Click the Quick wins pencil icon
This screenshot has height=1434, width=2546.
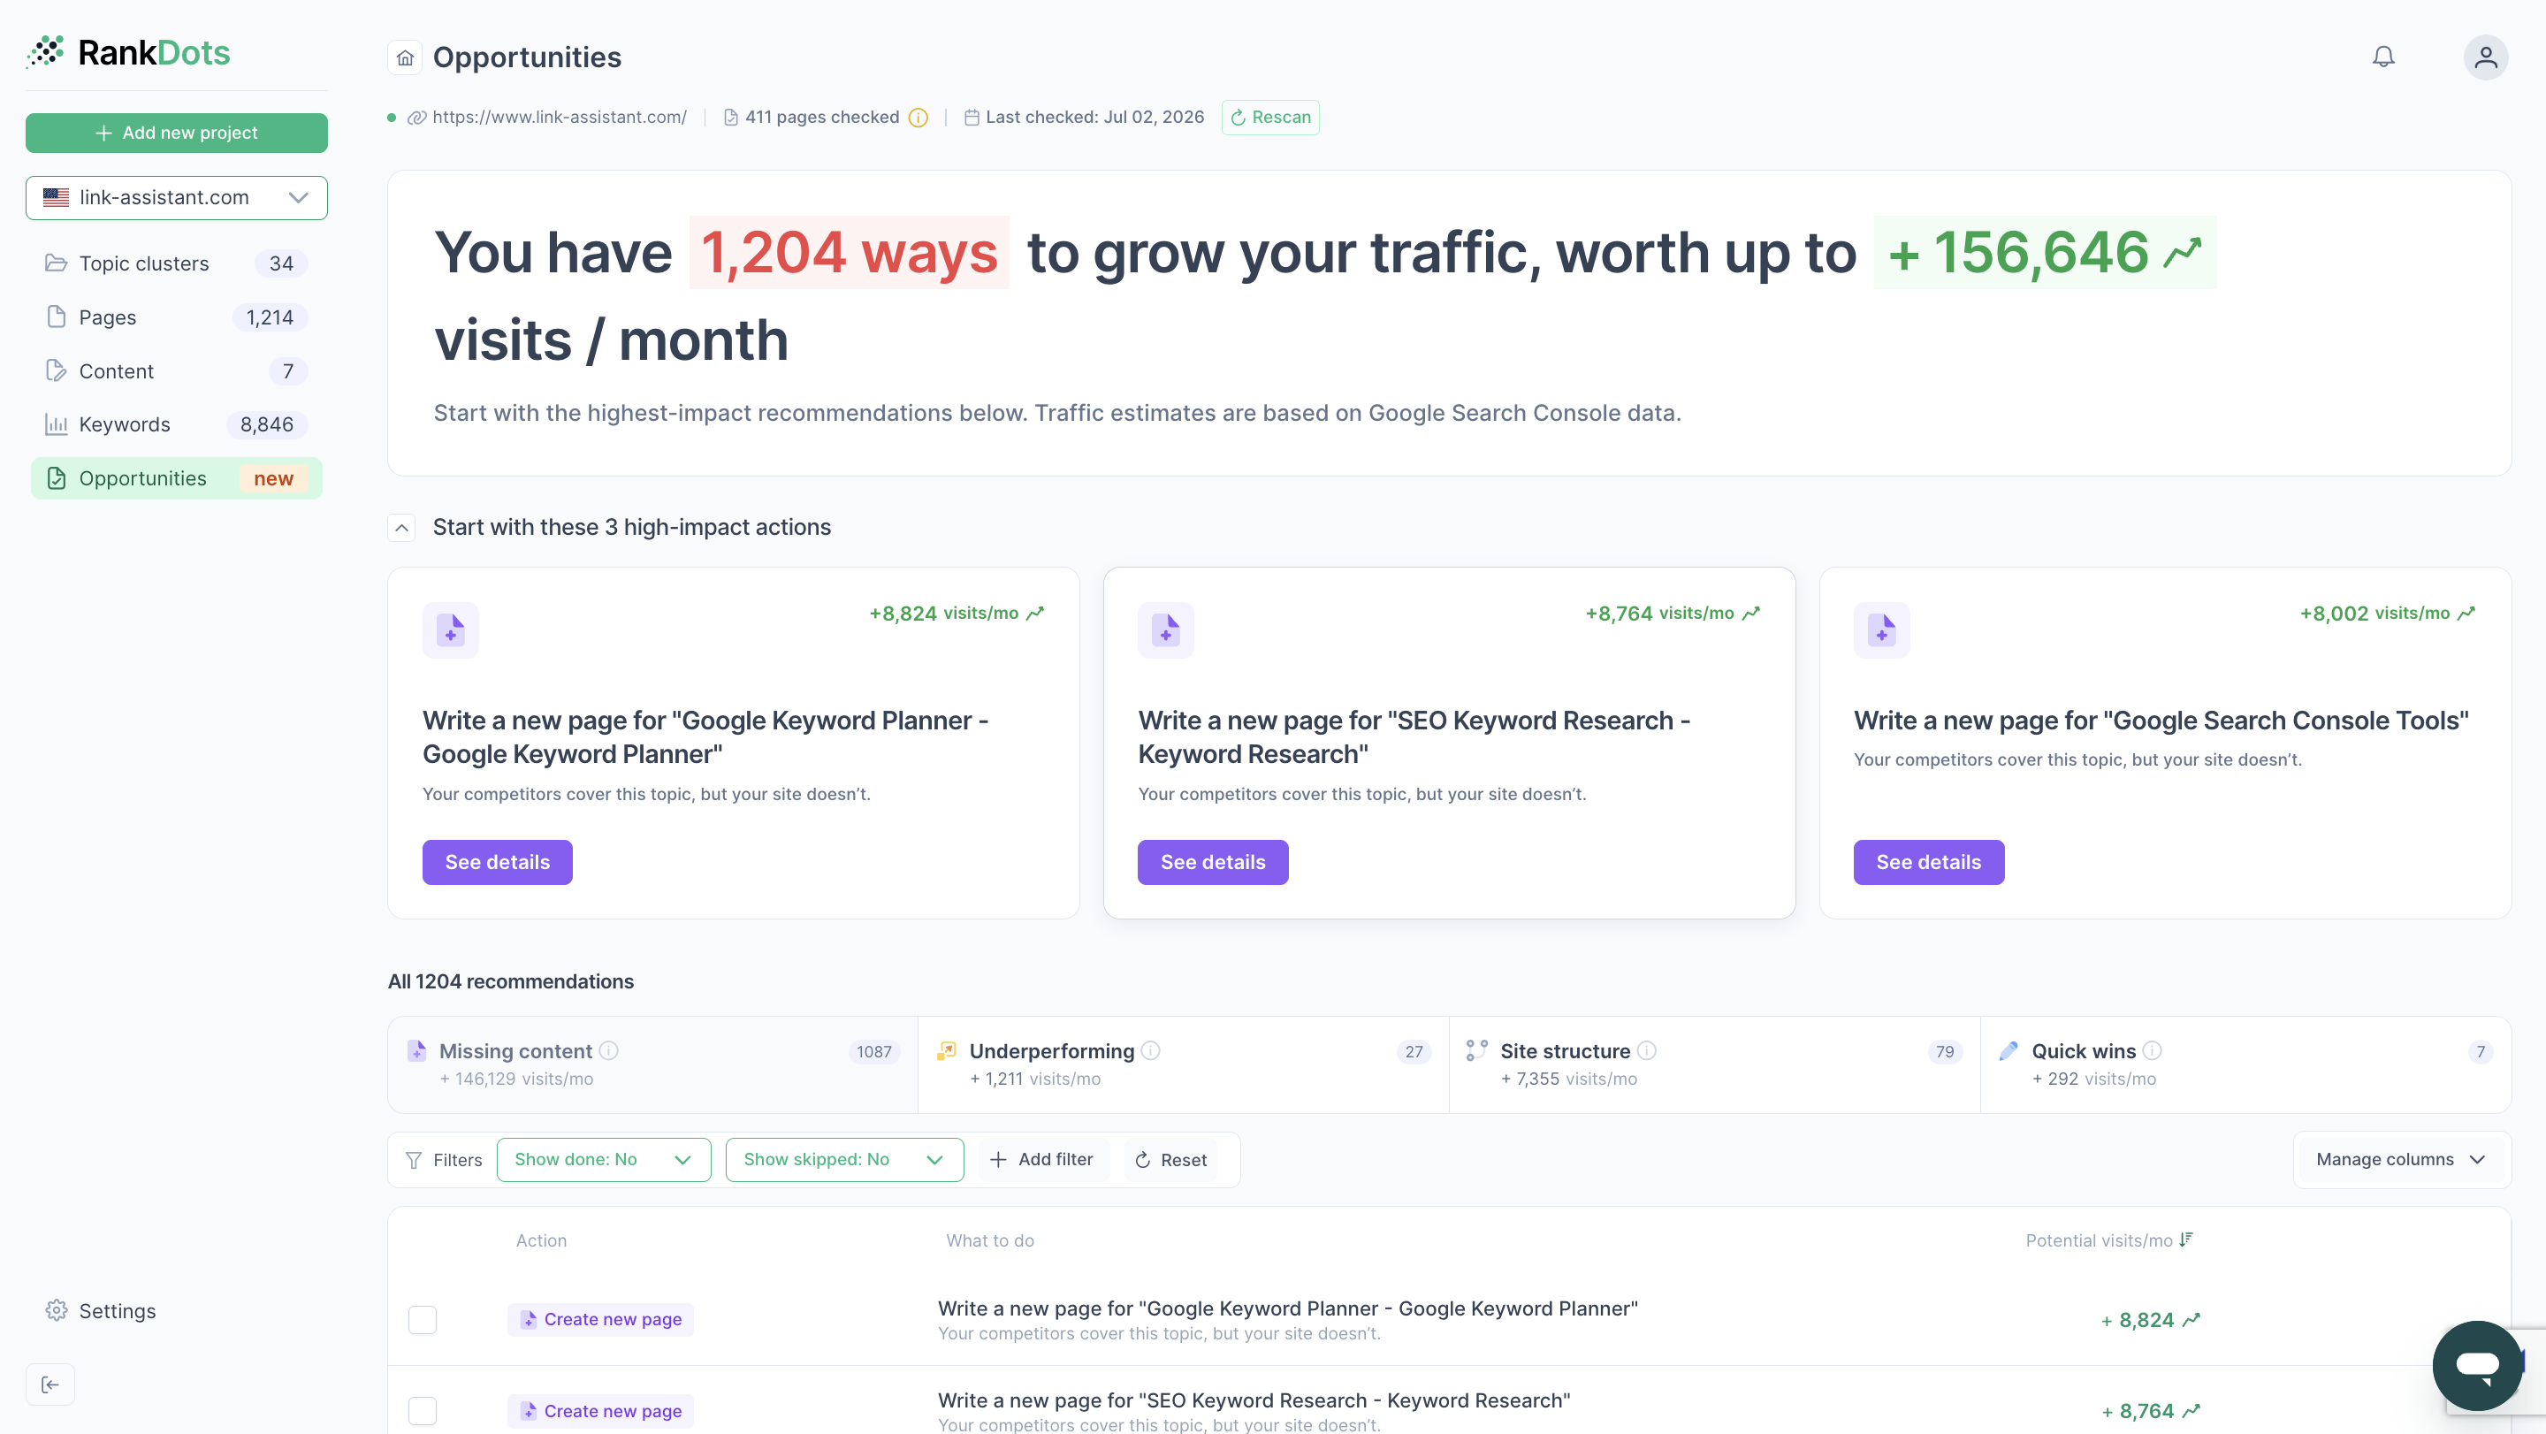[x=2009, y=1049]
